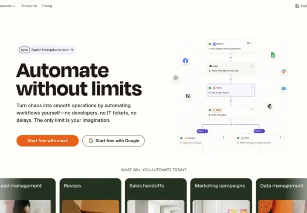The width and height of the screenshot is (307, 213).
Task: Click 'WHAT WILL YOU AUTOMATE TODAY?' text
Action: click(x=153, y=170)
